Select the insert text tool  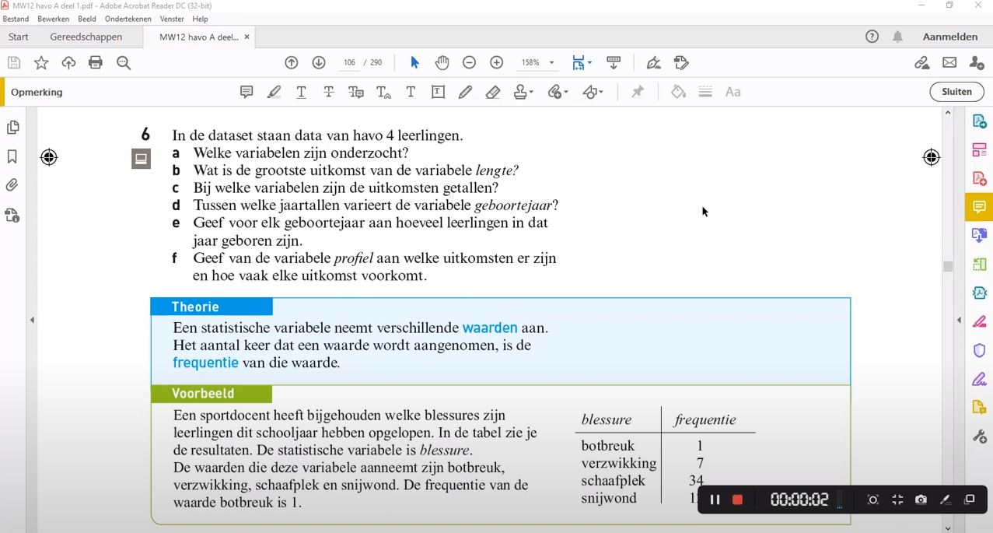[x=383, y=92]
